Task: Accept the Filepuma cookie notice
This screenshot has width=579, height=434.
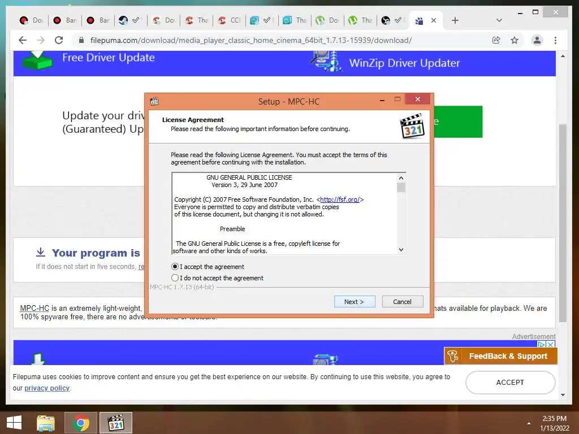Action: (511, 383)
